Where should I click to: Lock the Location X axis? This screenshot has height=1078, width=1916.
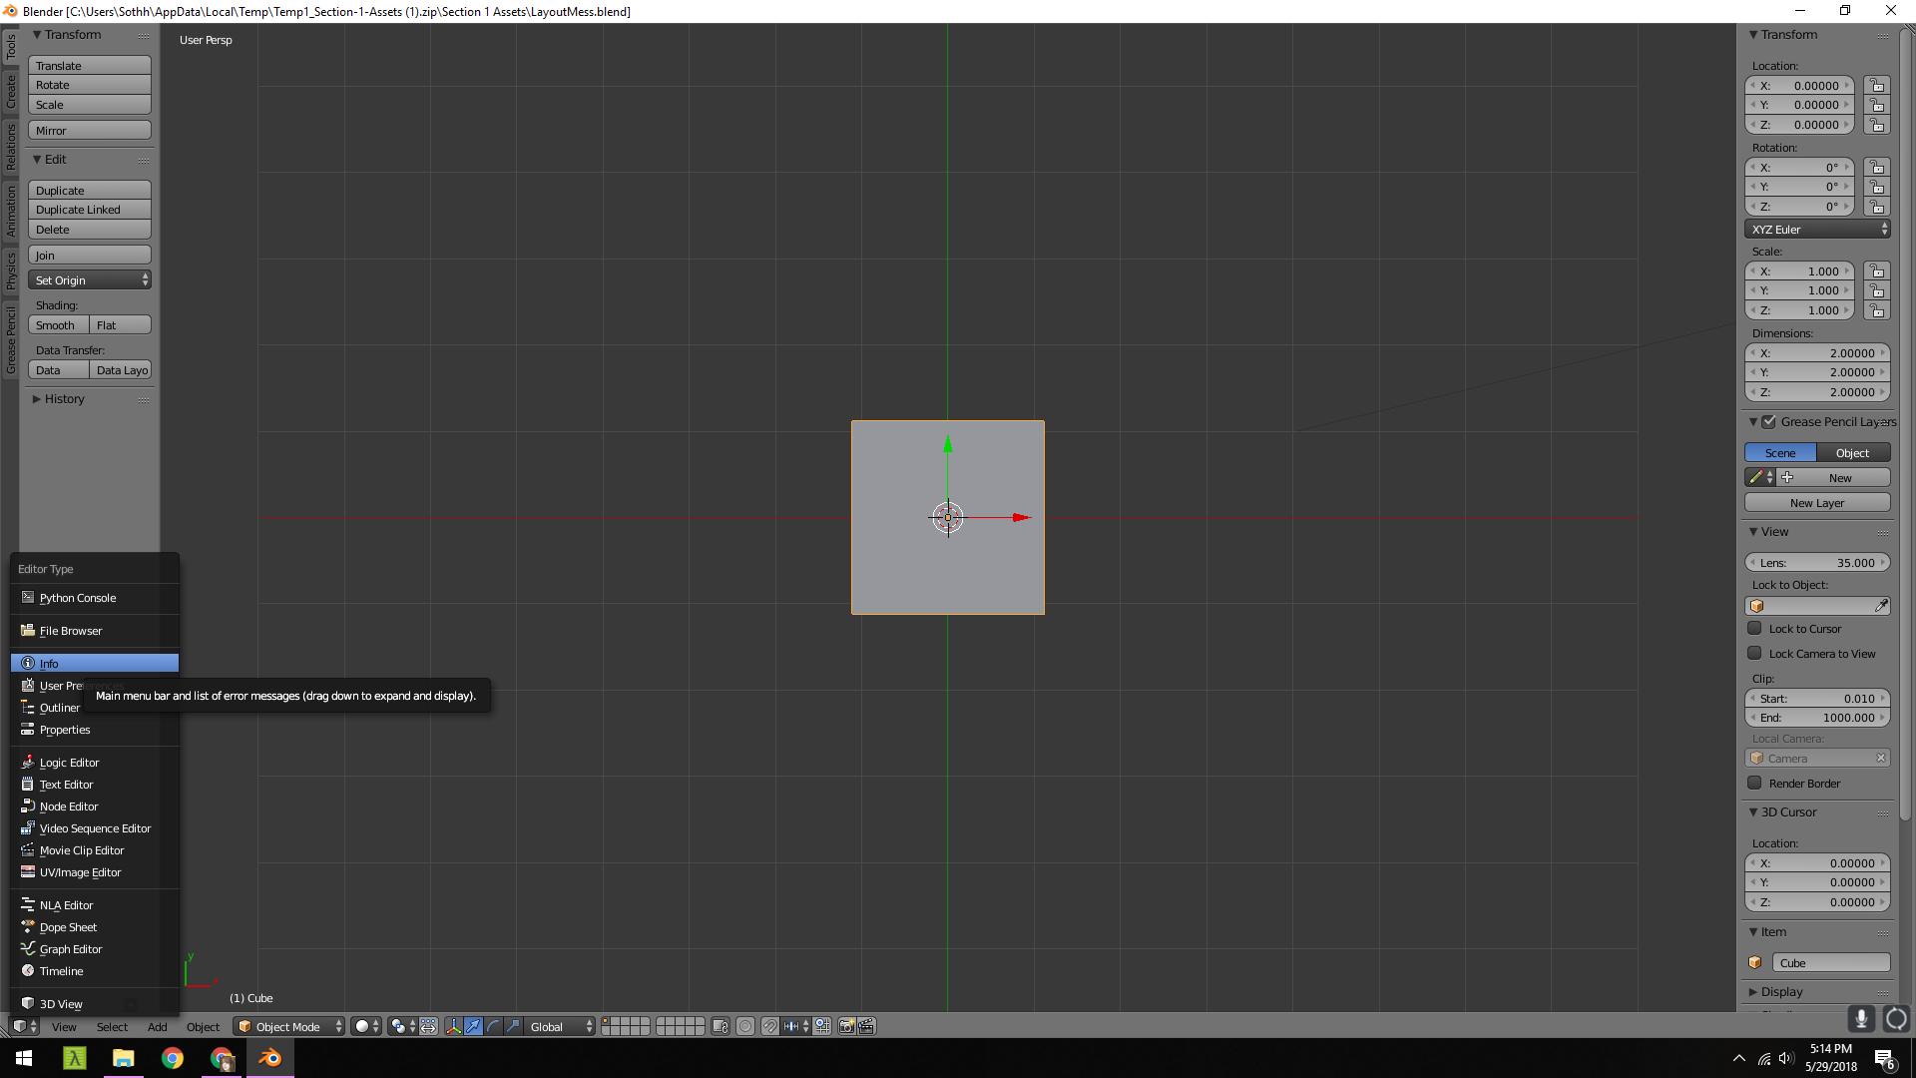click(1877, 86)
